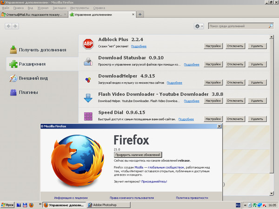This screenshot has width=279, height=209.
Task: Click the Speed Dial grid icon
Action: click(x=88, y=117)
